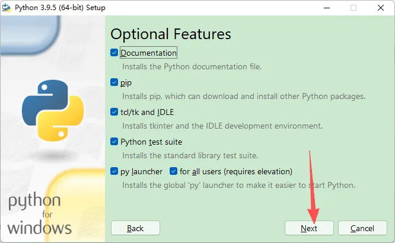Image resolution: width=395 pixels, height=243 pixels.
Task: Toggle the pip checkbox
Action: pos(114,82)
